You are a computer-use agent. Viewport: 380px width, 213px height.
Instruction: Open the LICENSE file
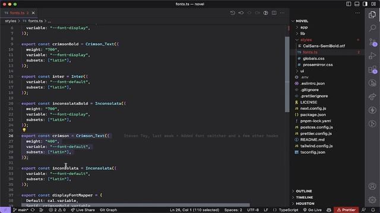(x=309, y=102)
